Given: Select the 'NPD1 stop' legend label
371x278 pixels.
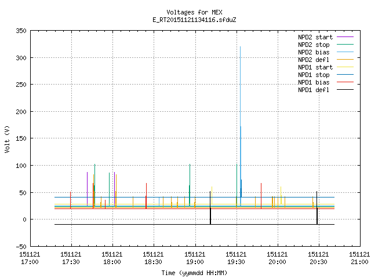Looking at the screenshot, I should 314,75.
